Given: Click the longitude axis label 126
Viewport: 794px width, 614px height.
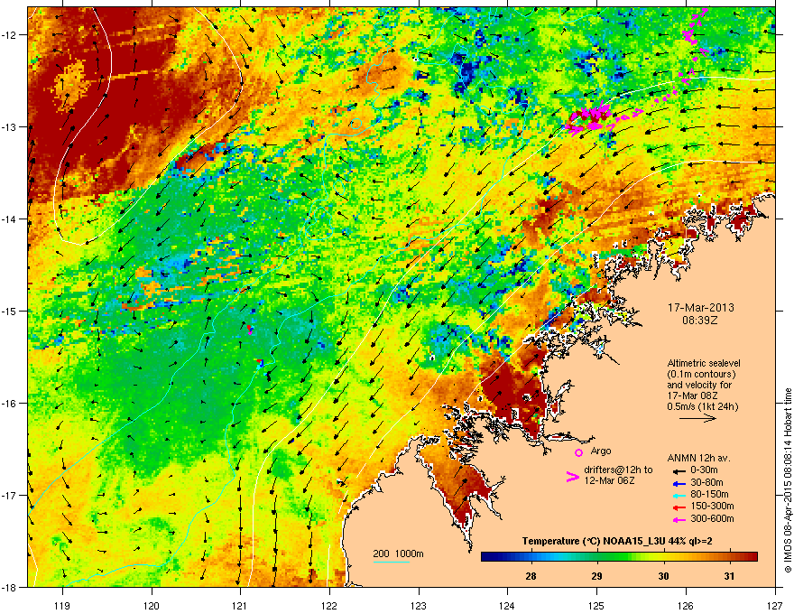Looking at the screenshot, I should pos(686,605).
